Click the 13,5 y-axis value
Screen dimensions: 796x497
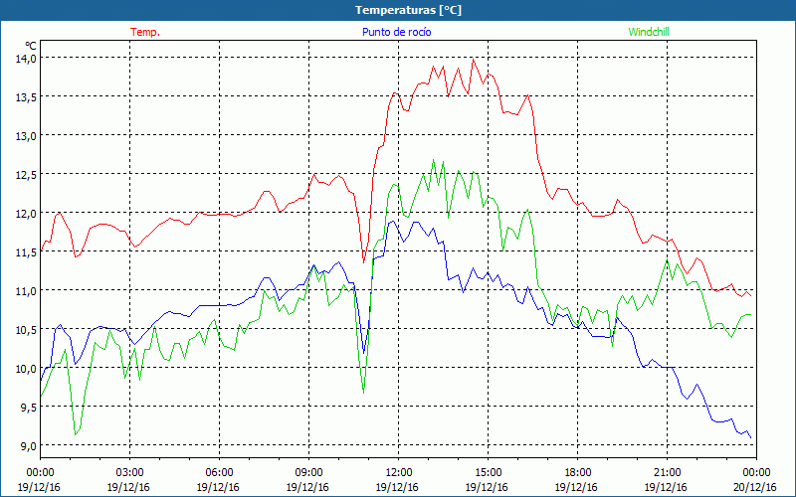coord(26,97)
